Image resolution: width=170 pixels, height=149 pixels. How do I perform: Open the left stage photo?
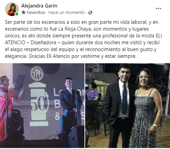click(42, 105)
